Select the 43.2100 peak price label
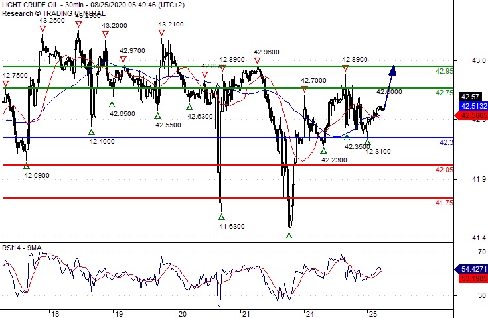Image resolution: width=488 pixels, height=318 pixels. coord(171,25)
